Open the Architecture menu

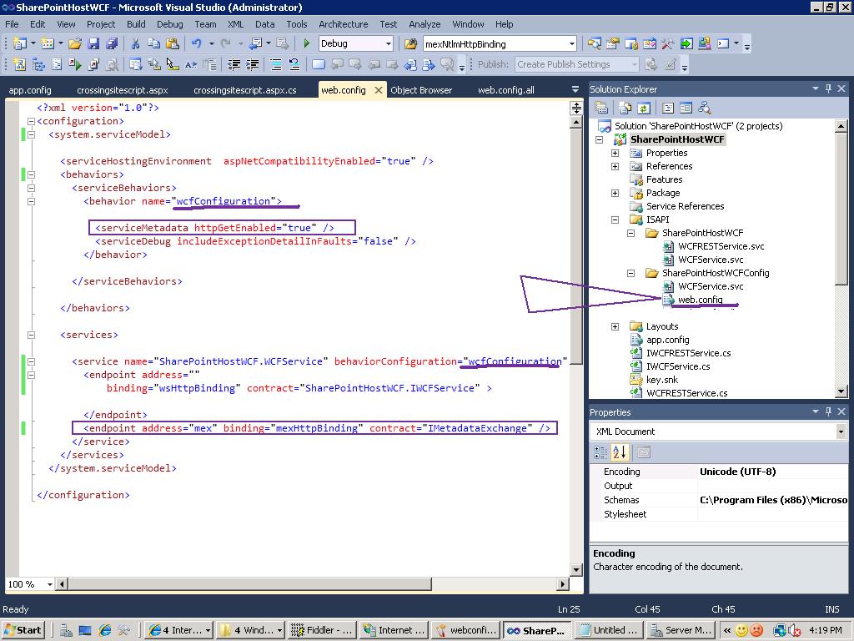tap(343, 24)
